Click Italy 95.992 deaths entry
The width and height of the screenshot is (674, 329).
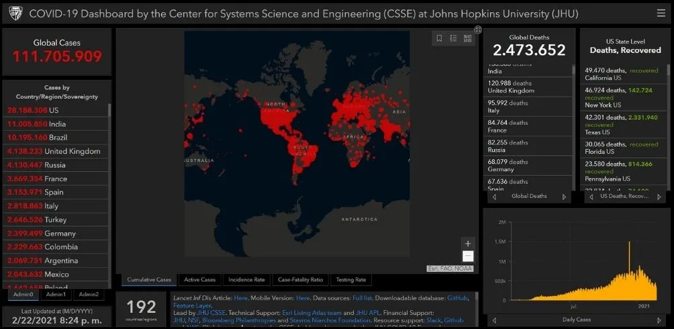tap(528, 107)
